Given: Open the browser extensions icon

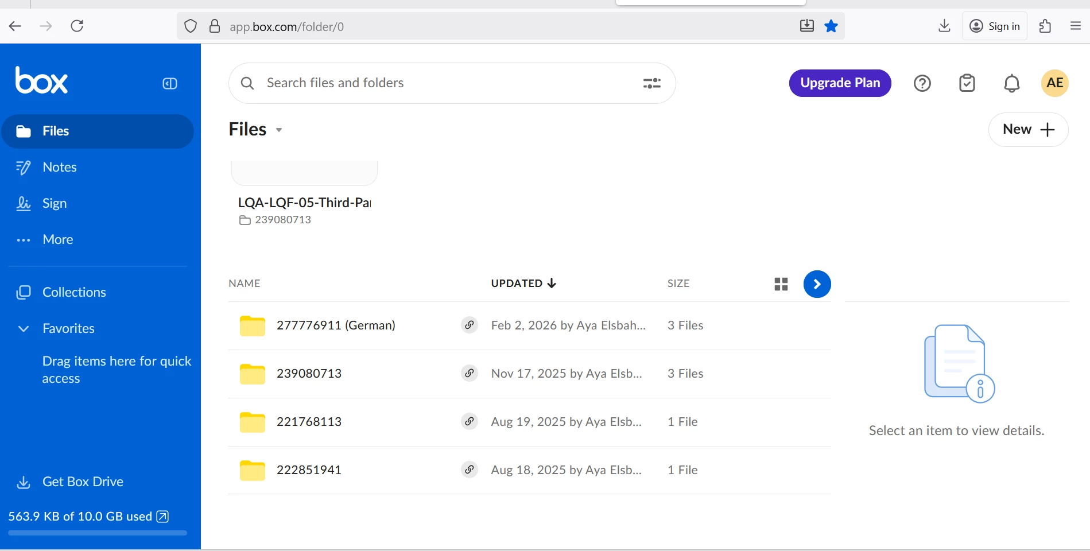Looking at the screenshot, I should tap(1045, 26).
